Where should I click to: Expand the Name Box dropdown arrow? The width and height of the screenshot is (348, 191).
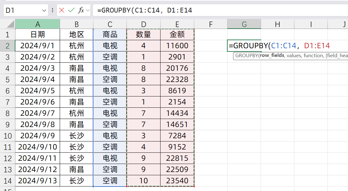point(44,11)
